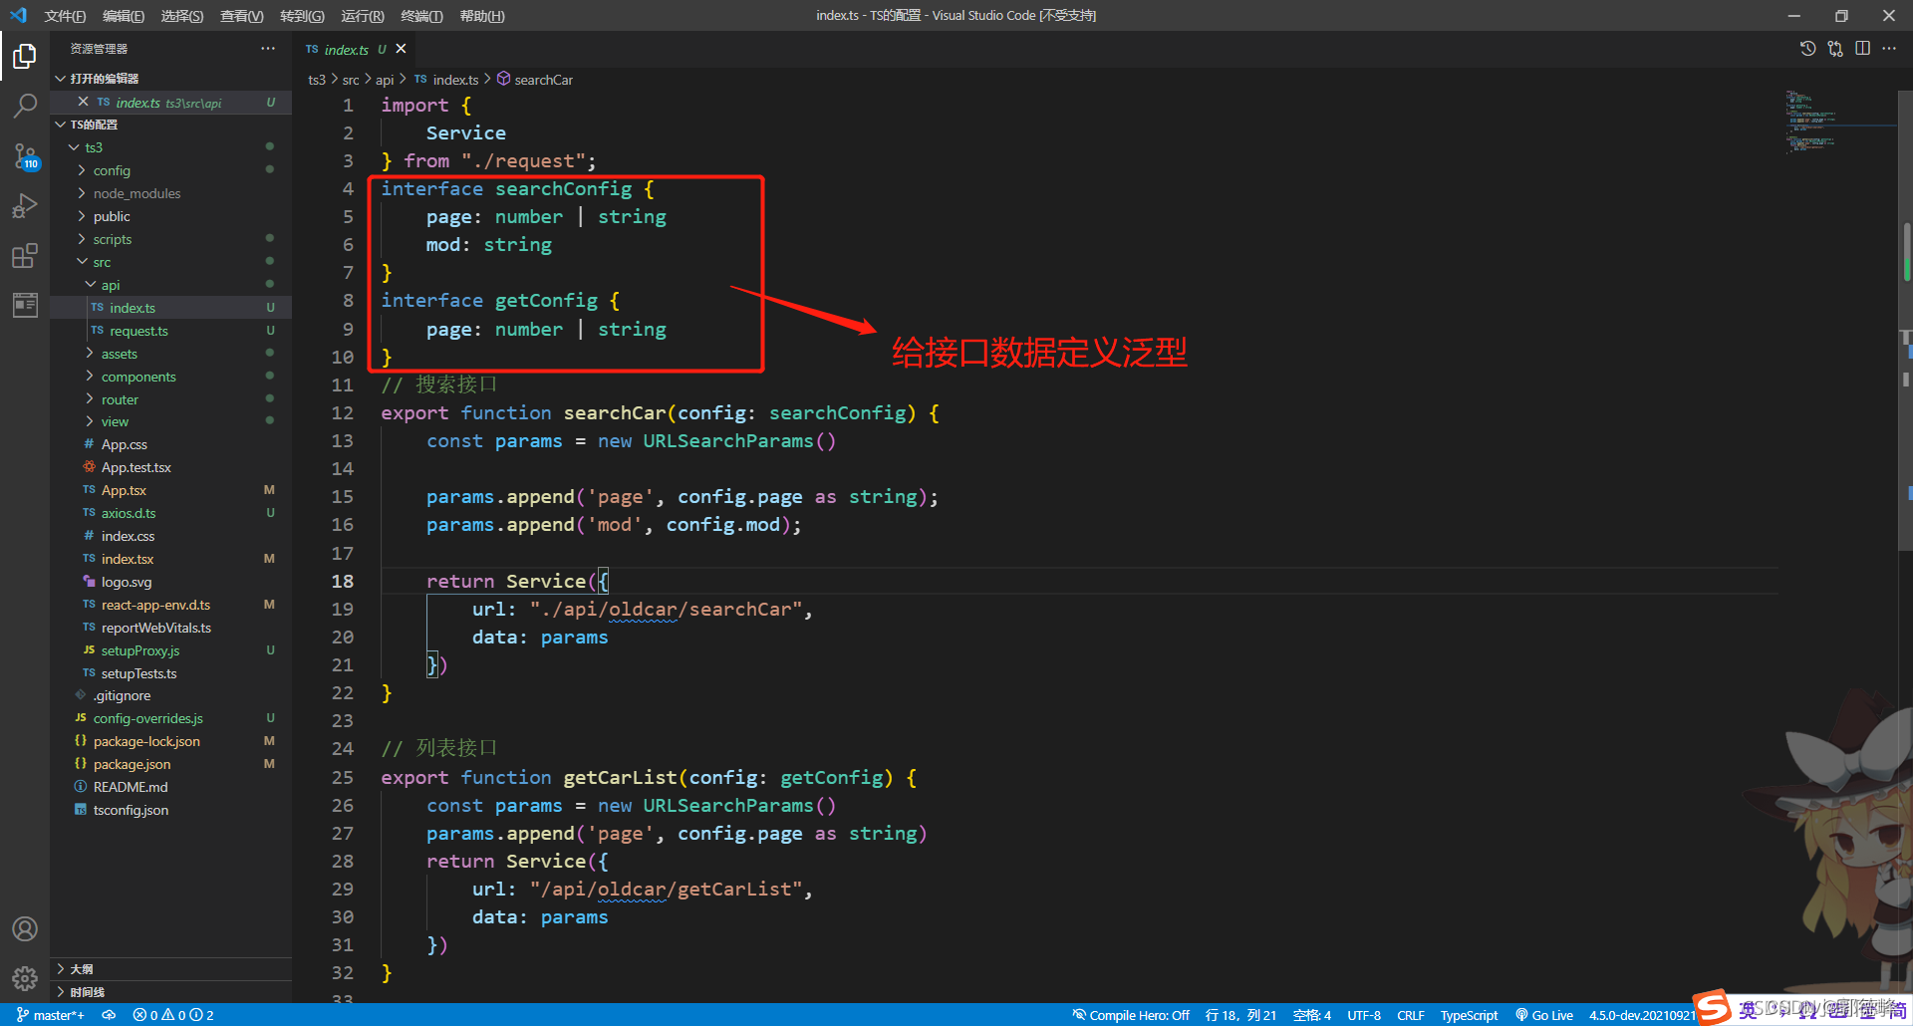Viewport: 1913px width, 1026px height.
Task: Split the editor to the right
Action: click(x=1862, y=49)
